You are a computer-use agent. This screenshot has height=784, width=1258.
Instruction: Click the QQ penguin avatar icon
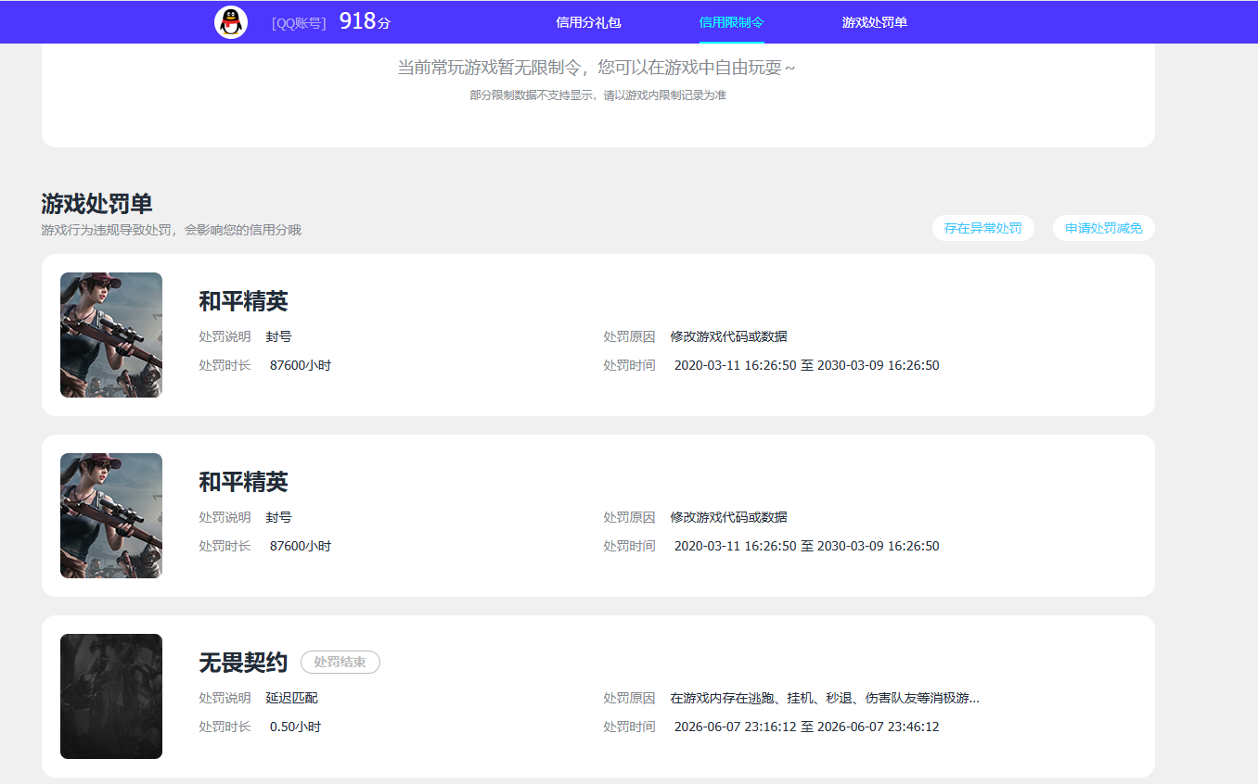pyautogui.click(x=231, y=22)
